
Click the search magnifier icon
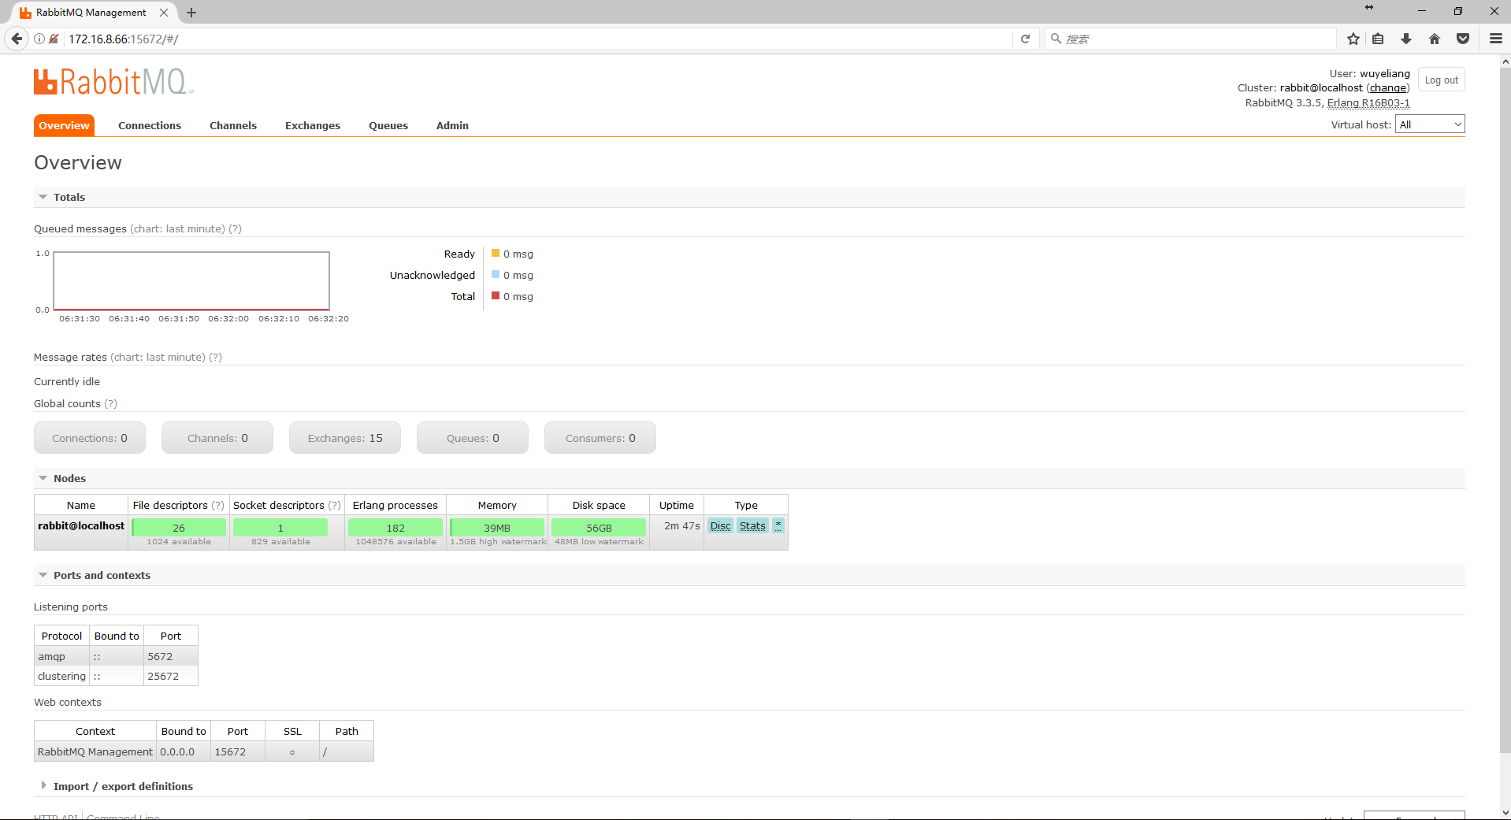pyautogui.click(x=1056, y=38)
